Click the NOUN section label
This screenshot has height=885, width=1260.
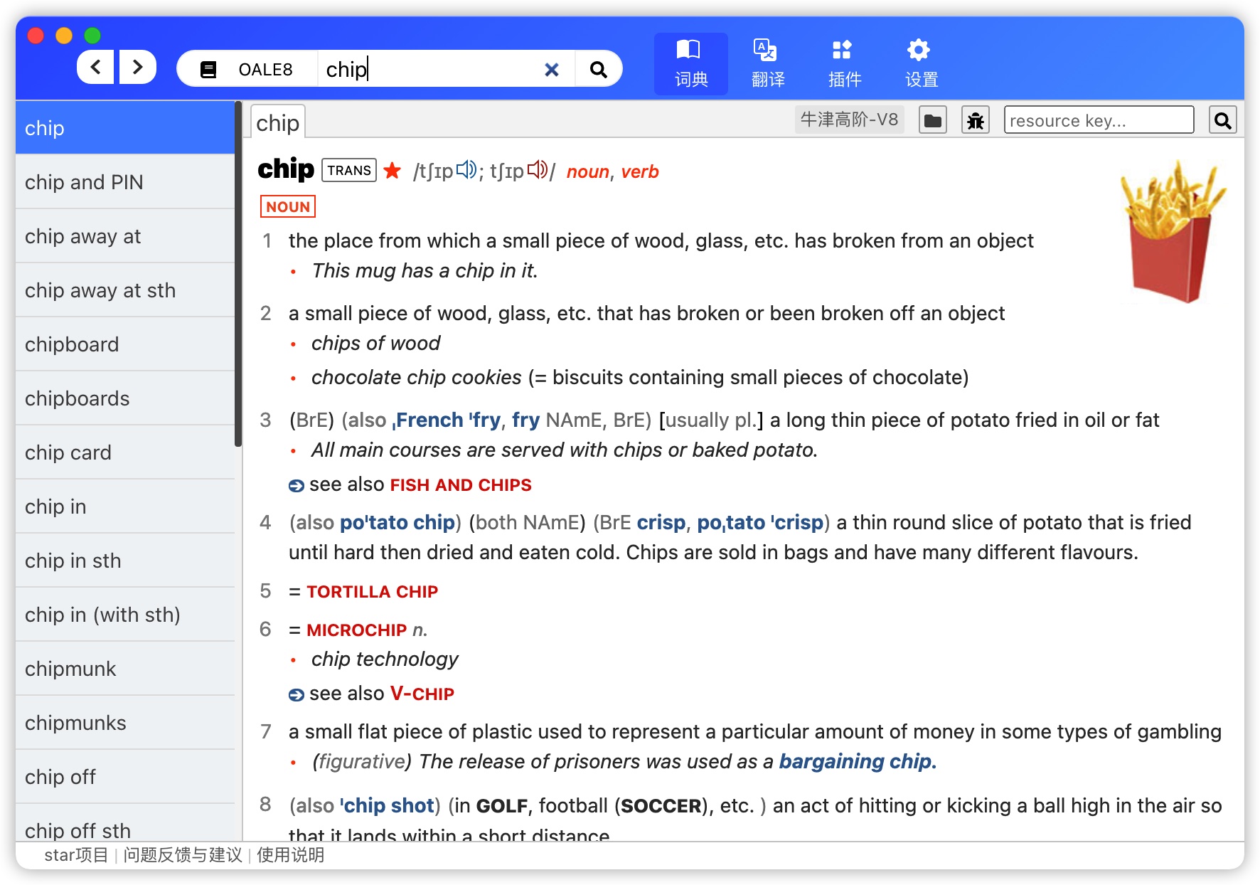pyautogui.click(x=288, y=206)
